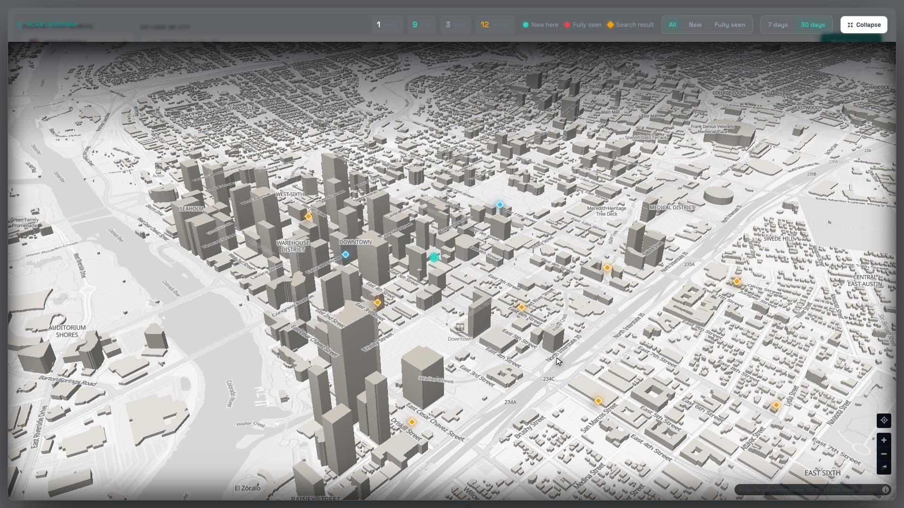Viewport: 904px width, 508px height.
Task: Switch to the New filter tab
Action: click(x=695, y=25)
